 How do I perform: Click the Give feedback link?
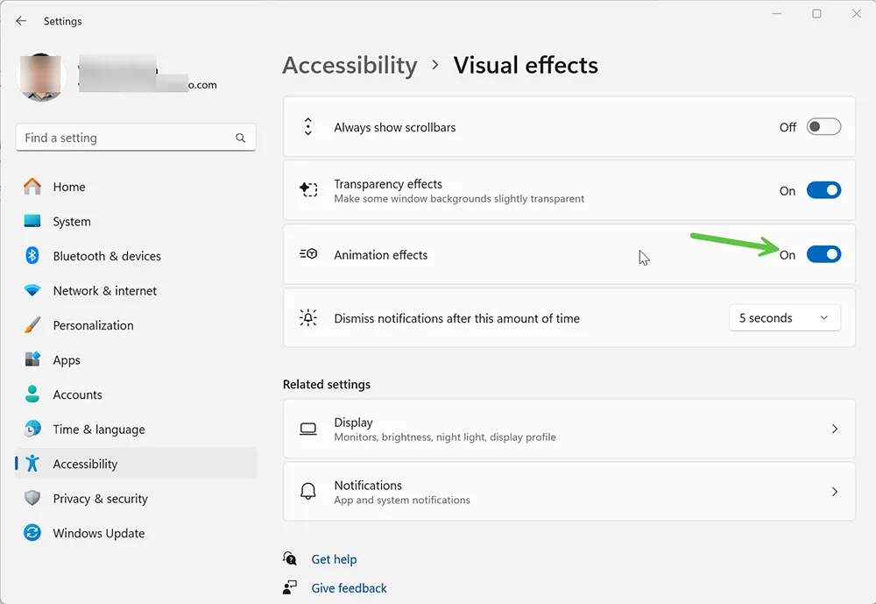(x=349, y=587)
